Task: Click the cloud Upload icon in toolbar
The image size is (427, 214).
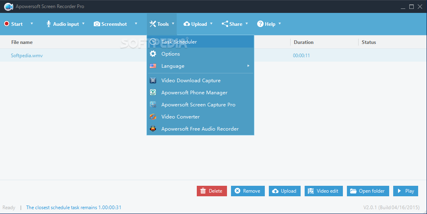Action: click(x=187, y=24)
